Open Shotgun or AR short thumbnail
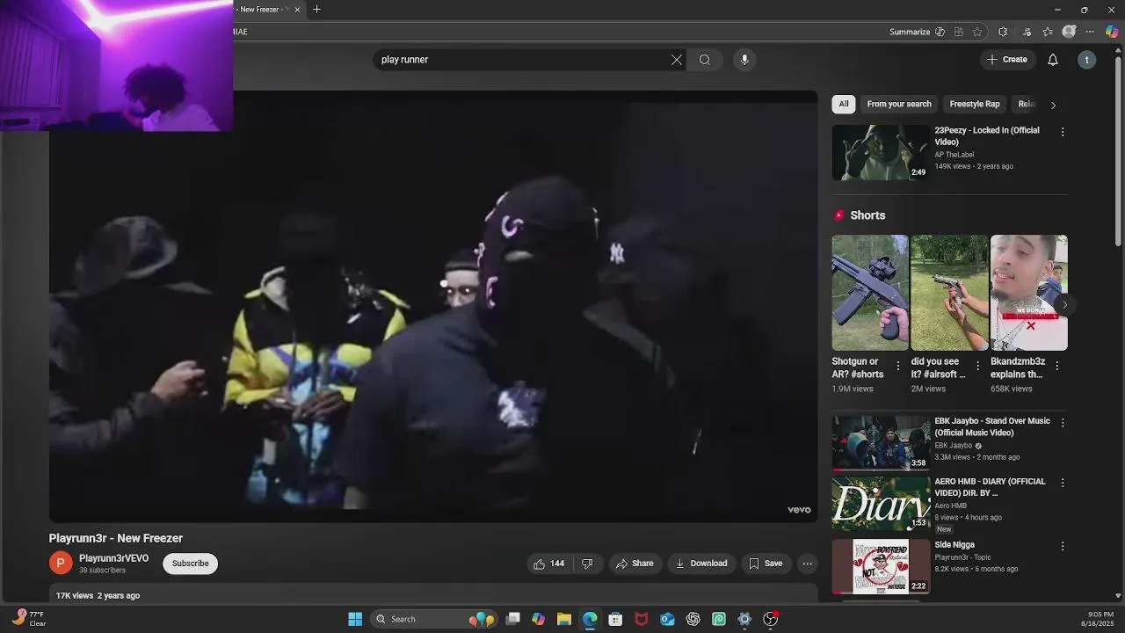The height and width of the screenshot is (633, 1125). (870, 293)
